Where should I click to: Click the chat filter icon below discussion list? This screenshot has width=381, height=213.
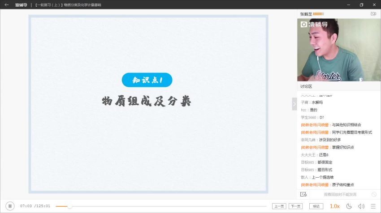pyautogui.click(x=303, y=194)
